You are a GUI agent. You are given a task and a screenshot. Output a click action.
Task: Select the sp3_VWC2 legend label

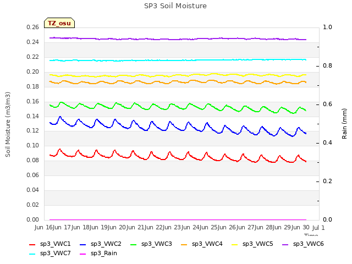tap(106, 244)
